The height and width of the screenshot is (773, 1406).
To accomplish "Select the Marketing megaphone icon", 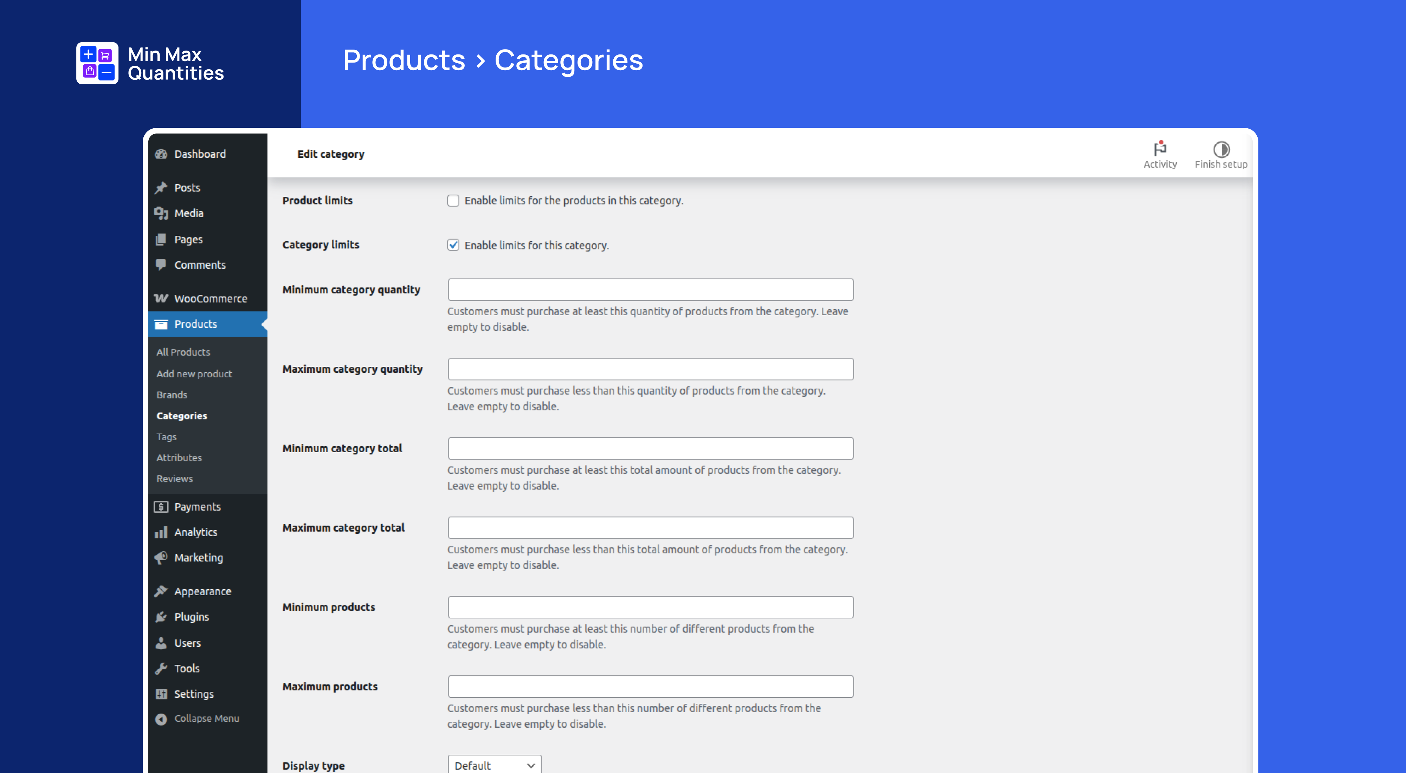I will [161, 558].
